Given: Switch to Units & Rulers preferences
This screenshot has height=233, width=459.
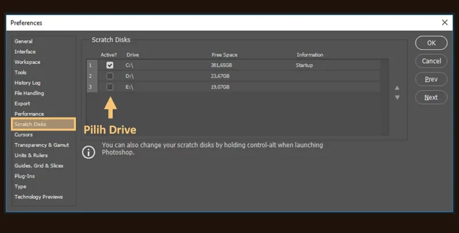Looking at the screenshot, I should click(x=31, y=155).
